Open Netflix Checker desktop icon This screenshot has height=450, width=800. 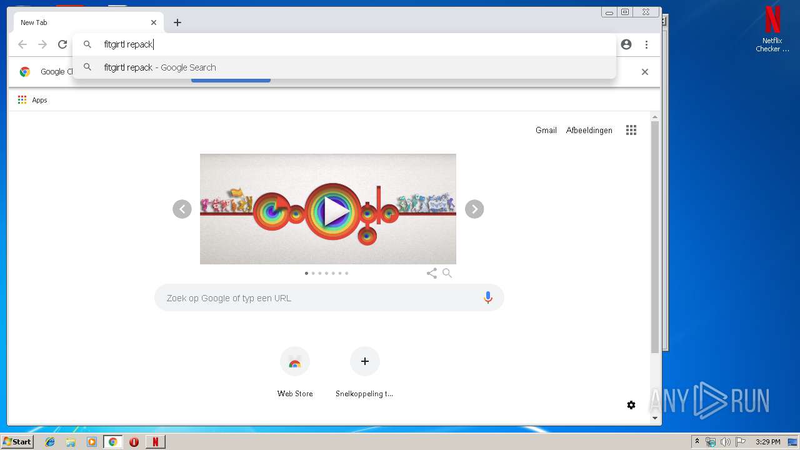tap(772, 29)
